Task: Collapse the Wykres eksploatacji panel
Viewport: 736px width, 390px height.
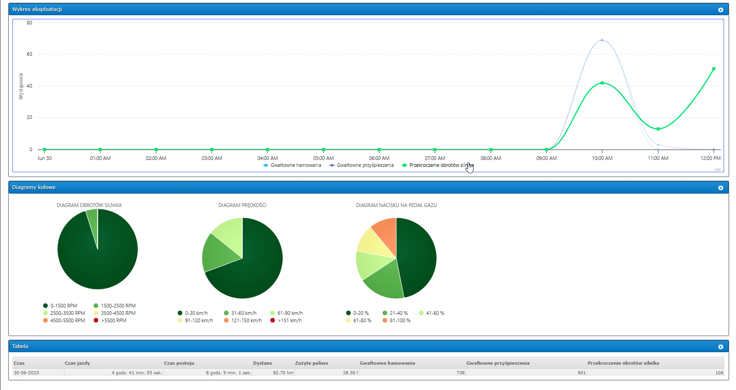Action: 720,10
